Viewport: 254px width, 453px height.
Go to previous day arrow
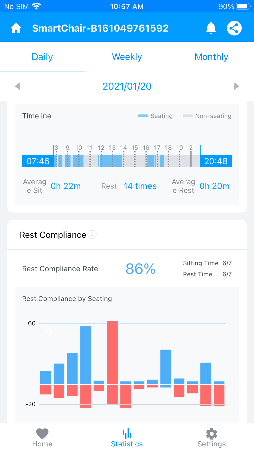17,86
